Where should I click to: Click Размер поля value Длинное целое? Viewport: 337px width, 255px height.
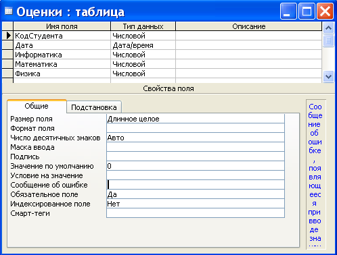click(196, 119)
